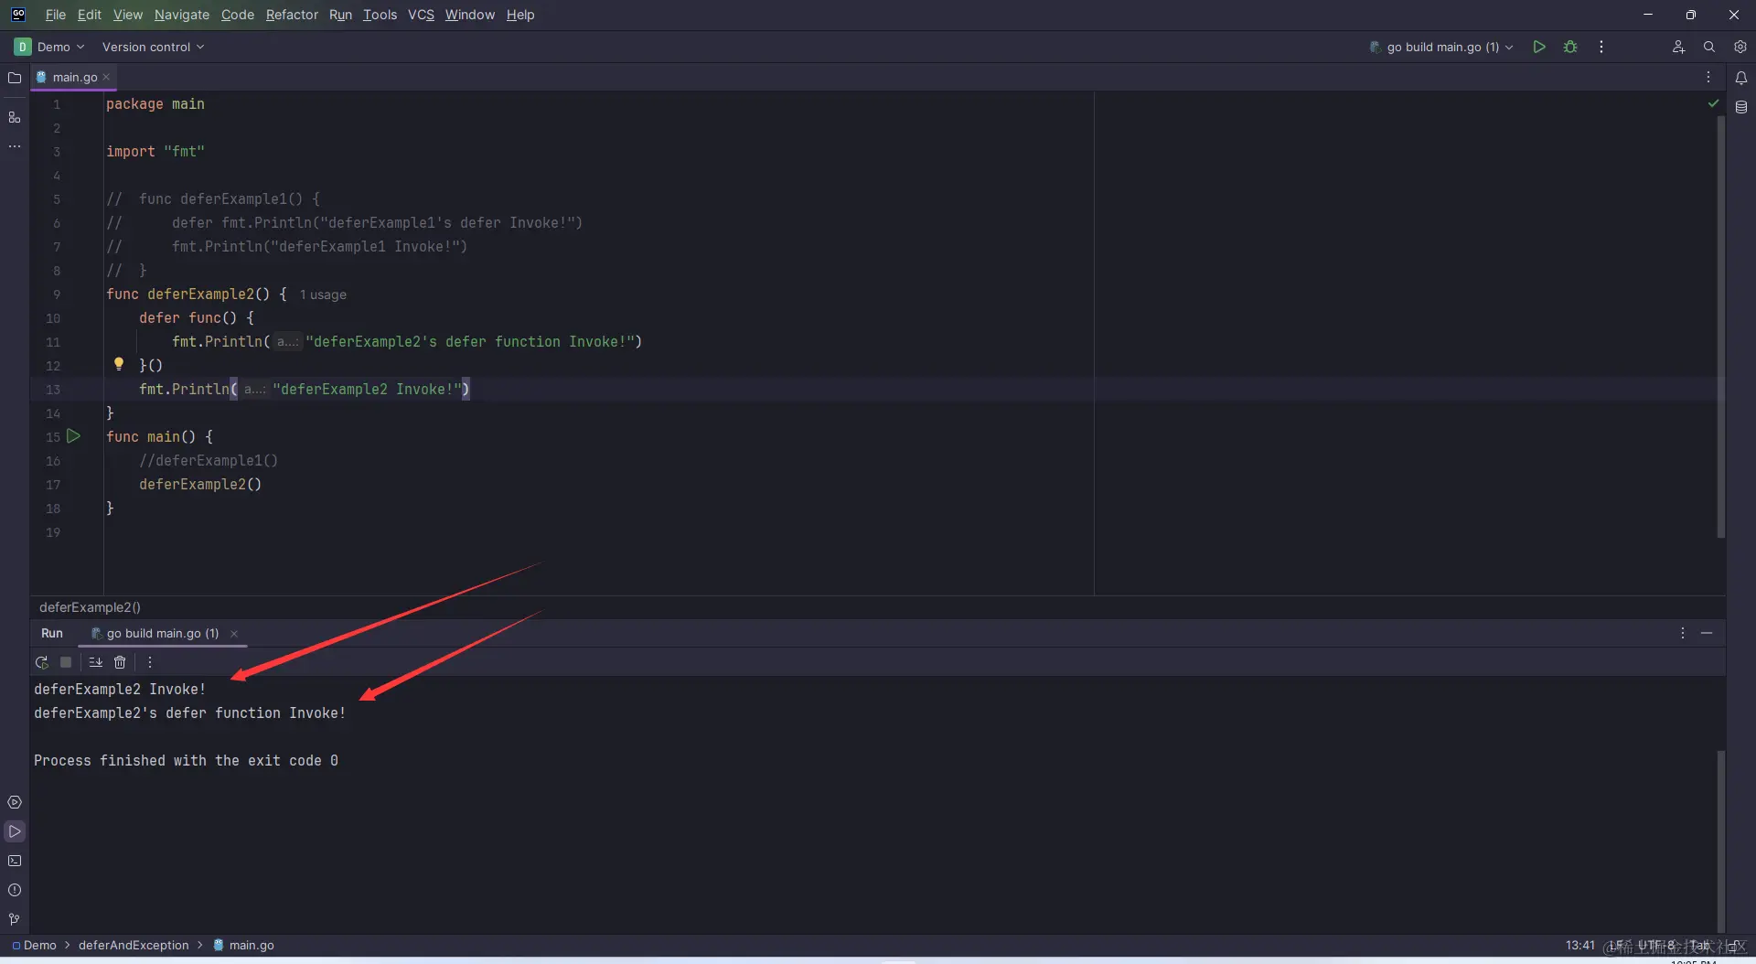Start Debug with the bug icon
The height and width of the screenshot is (964, 1756).
tap(1570, 47)
